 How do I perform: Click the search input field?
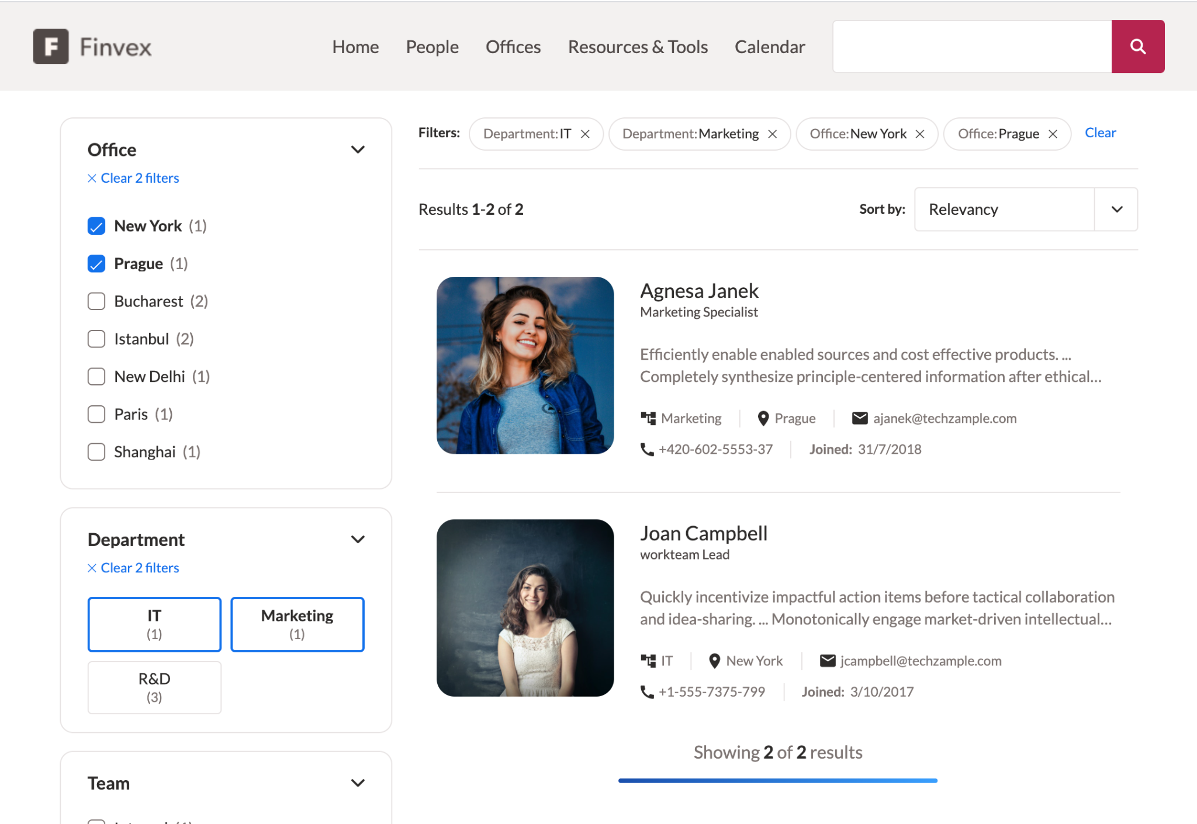tap(972, 47)
